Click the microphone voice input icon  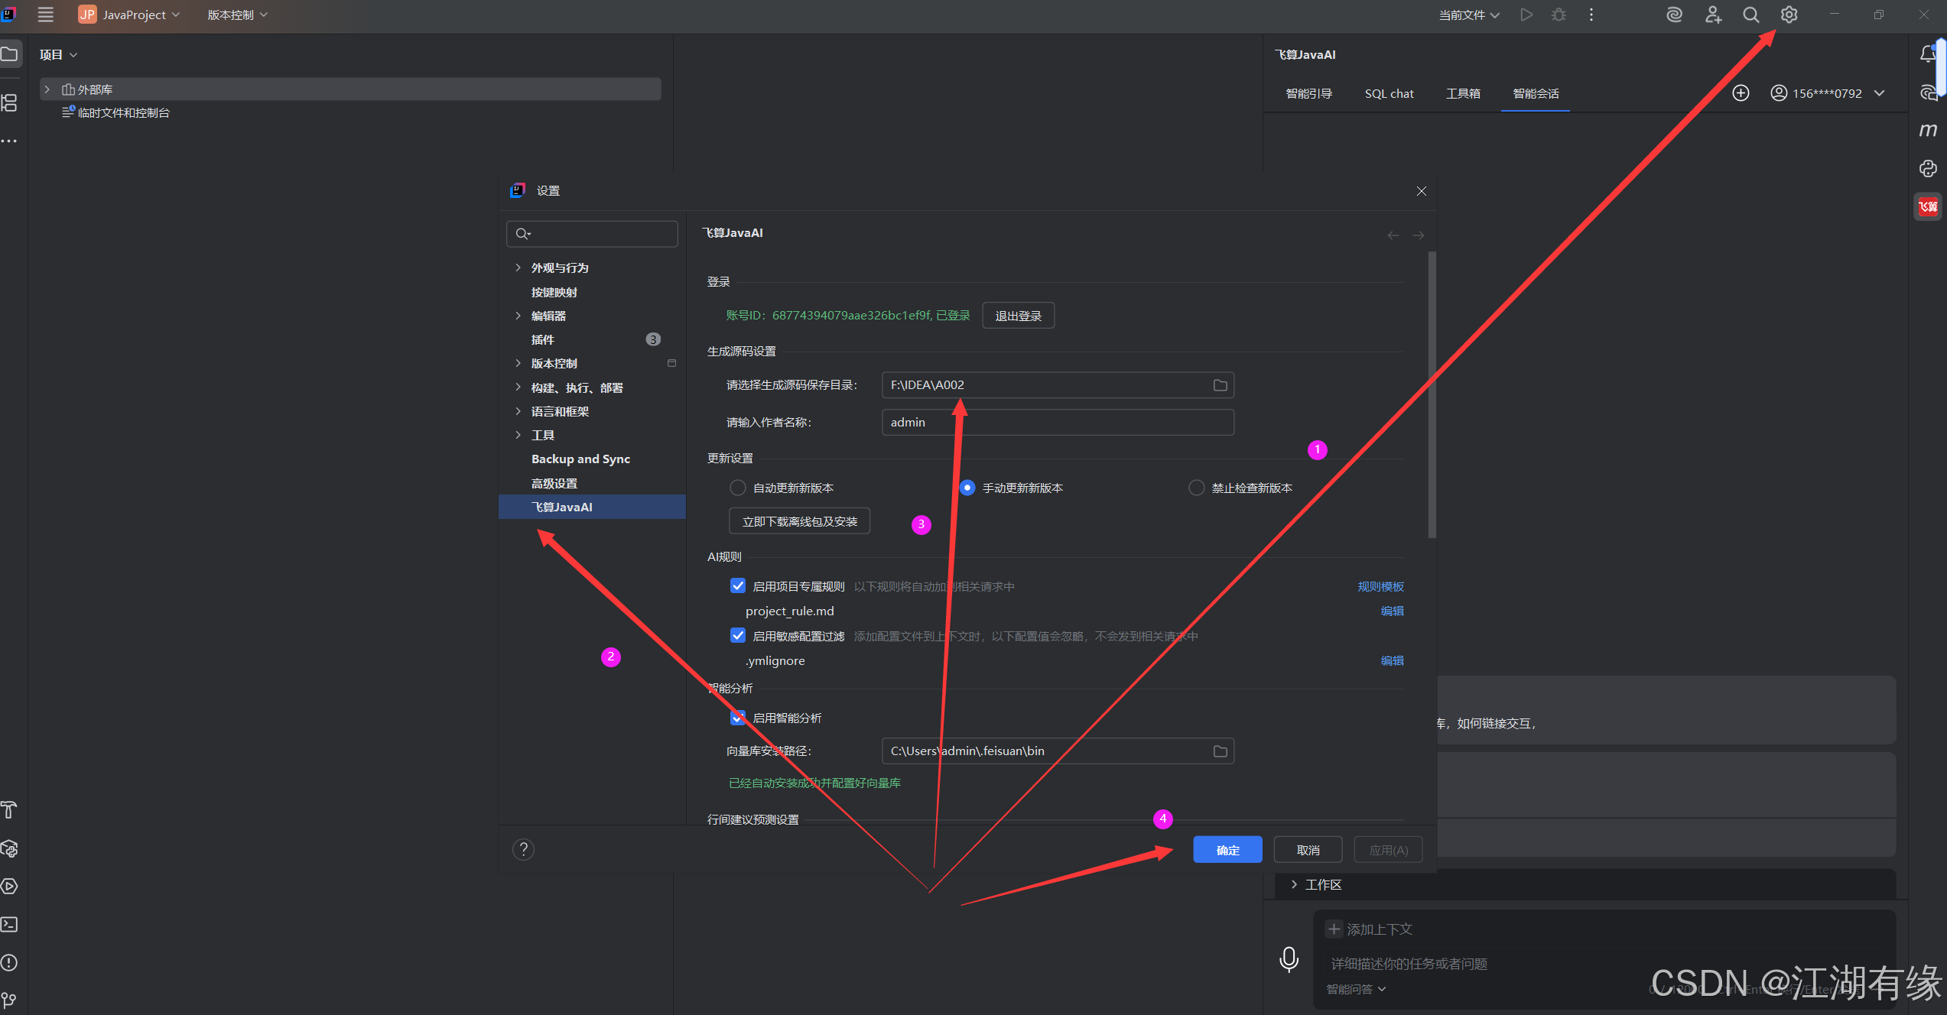tap(1289, 959)
